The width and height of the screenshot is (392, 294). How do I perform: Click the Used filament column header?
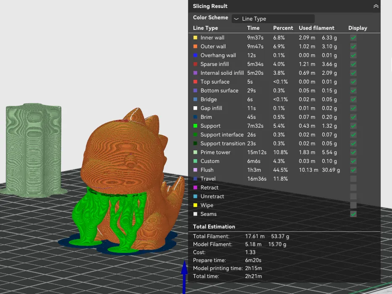pos(316,28)
